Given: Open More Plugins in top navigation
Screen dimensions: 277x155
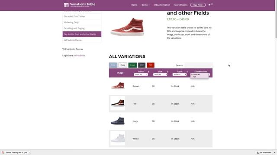Looking at the screenshot, I should pos(181,5).
